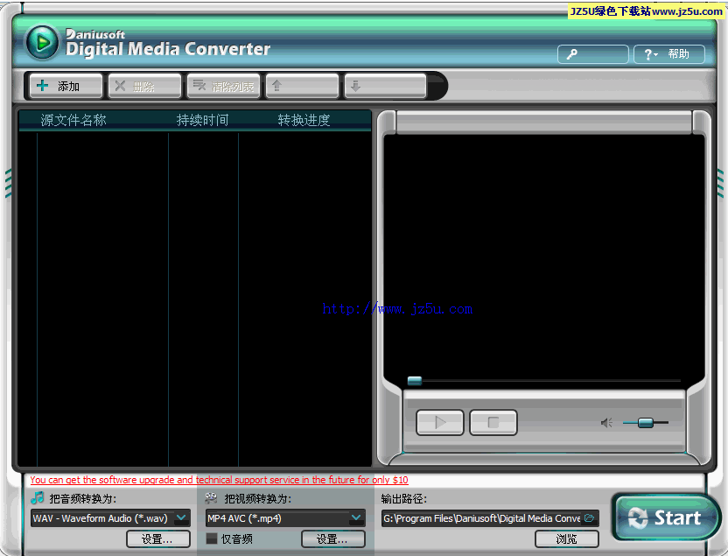Click the Daniusoft round play logo
This screenshot has height=556, width=728.
(x=42, y=43)
